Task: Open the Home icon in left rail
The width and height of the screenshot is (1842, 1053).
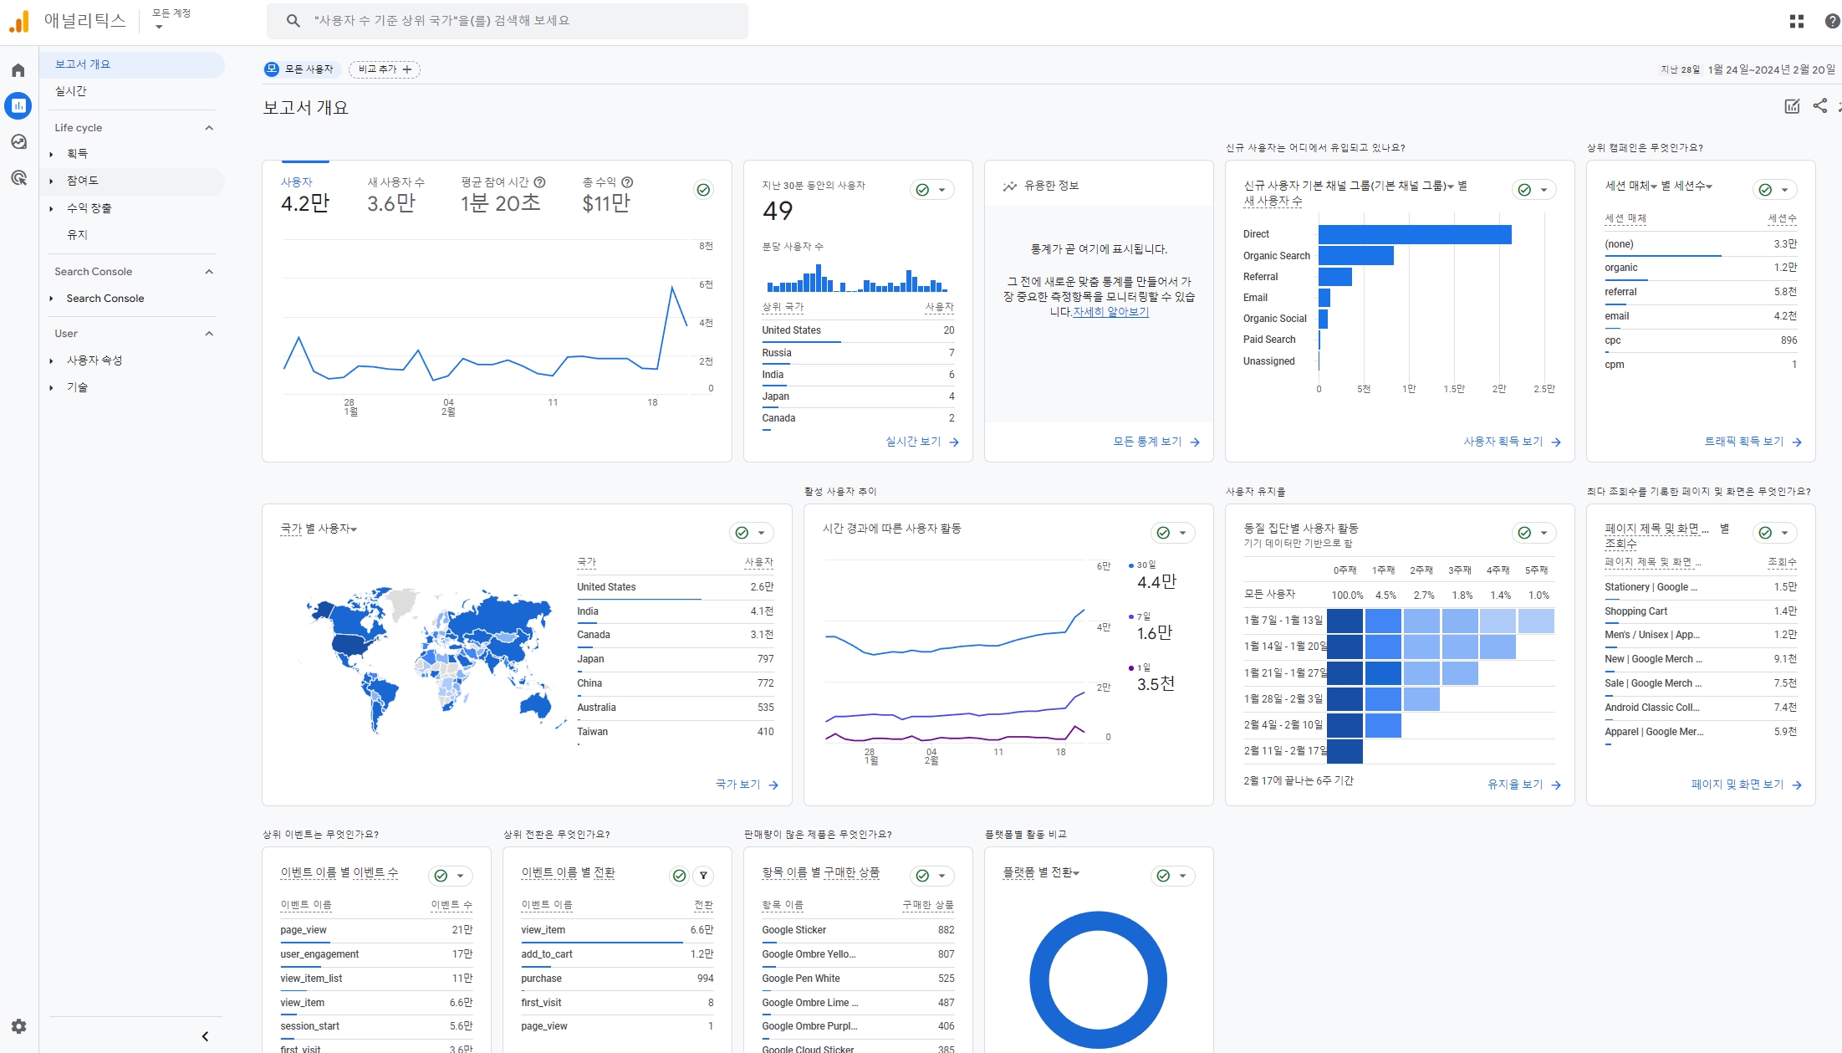Action: 18,70
